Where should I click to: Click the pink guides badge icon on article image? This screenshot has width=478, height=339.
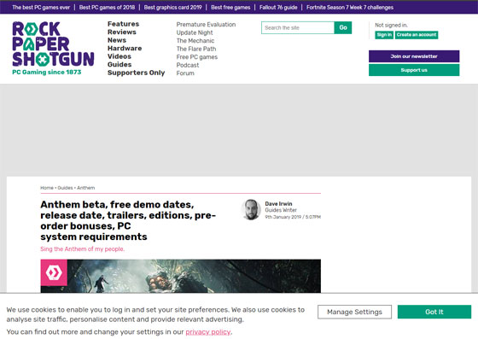54,272
